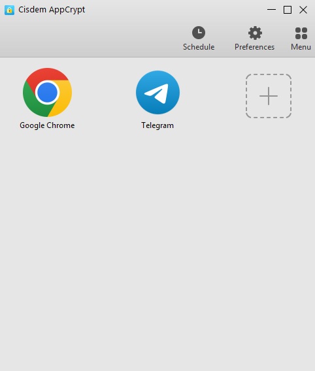This screenshot has width=315, height=371.
Task: Open the Schedule clock icon
Action: click(199, 33)
